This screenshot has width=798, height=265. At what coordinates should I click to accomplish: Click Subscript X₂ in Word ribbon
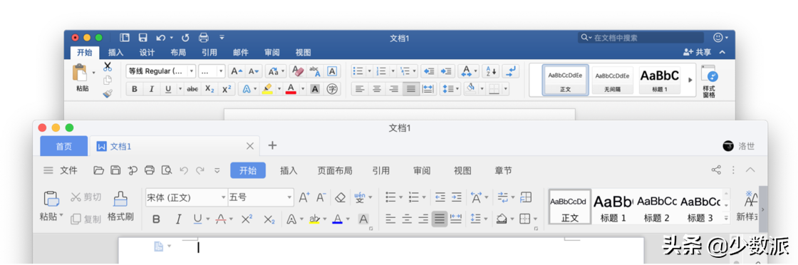tap(209, 89)
